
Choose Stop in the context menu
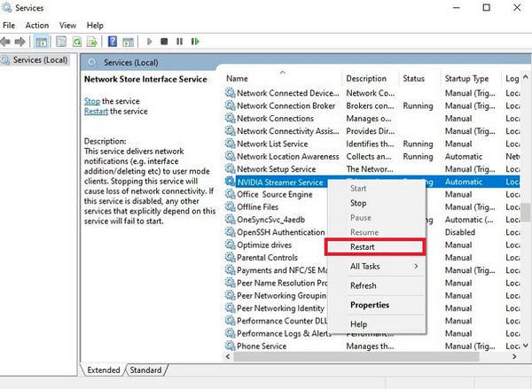376,203
